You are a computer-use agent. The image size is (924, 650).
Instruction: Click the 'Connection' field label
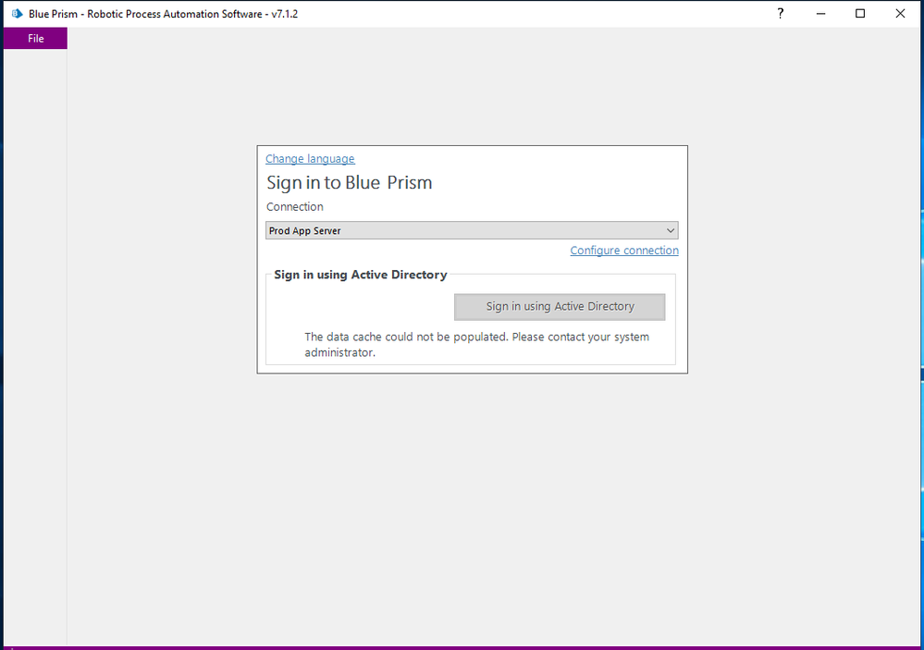coord(295,207)
